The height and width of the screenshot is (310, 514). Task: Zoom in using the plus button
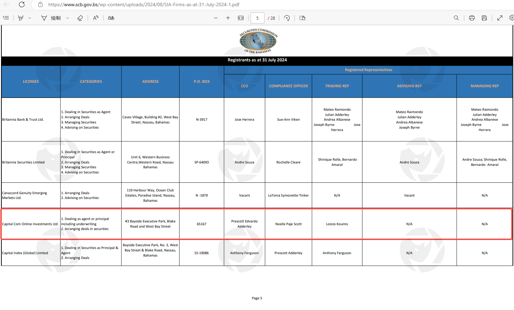click(228, 18)
